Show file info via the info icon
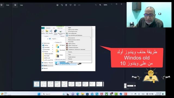The image size is (174, 98). point(75,5)
